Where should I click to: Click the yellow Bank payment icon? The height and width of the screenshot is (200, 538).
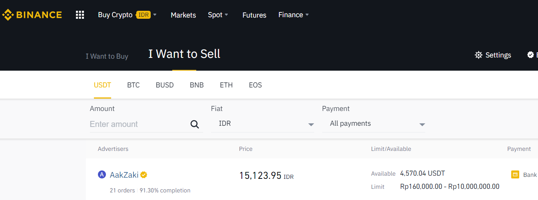tap(515, 174)
